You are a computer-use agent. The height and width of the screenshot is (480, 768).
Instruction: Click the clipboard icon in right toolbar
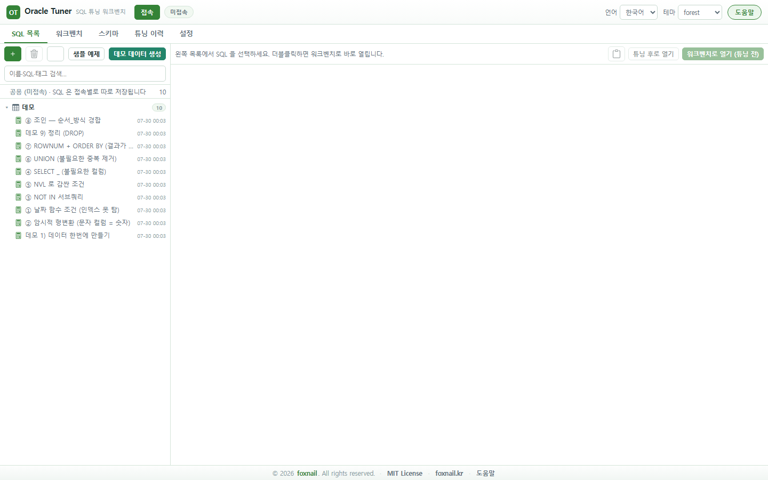[x=617, y=54]
